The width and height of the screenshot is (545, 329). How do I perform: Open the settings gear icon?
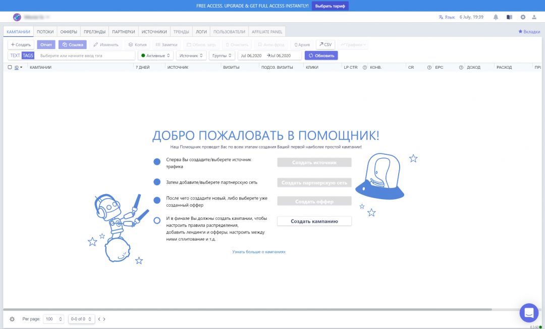[523, 17]
